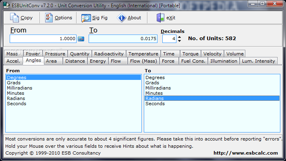
Task: Open calculator icon beside From field
Action: click(81, 39)
